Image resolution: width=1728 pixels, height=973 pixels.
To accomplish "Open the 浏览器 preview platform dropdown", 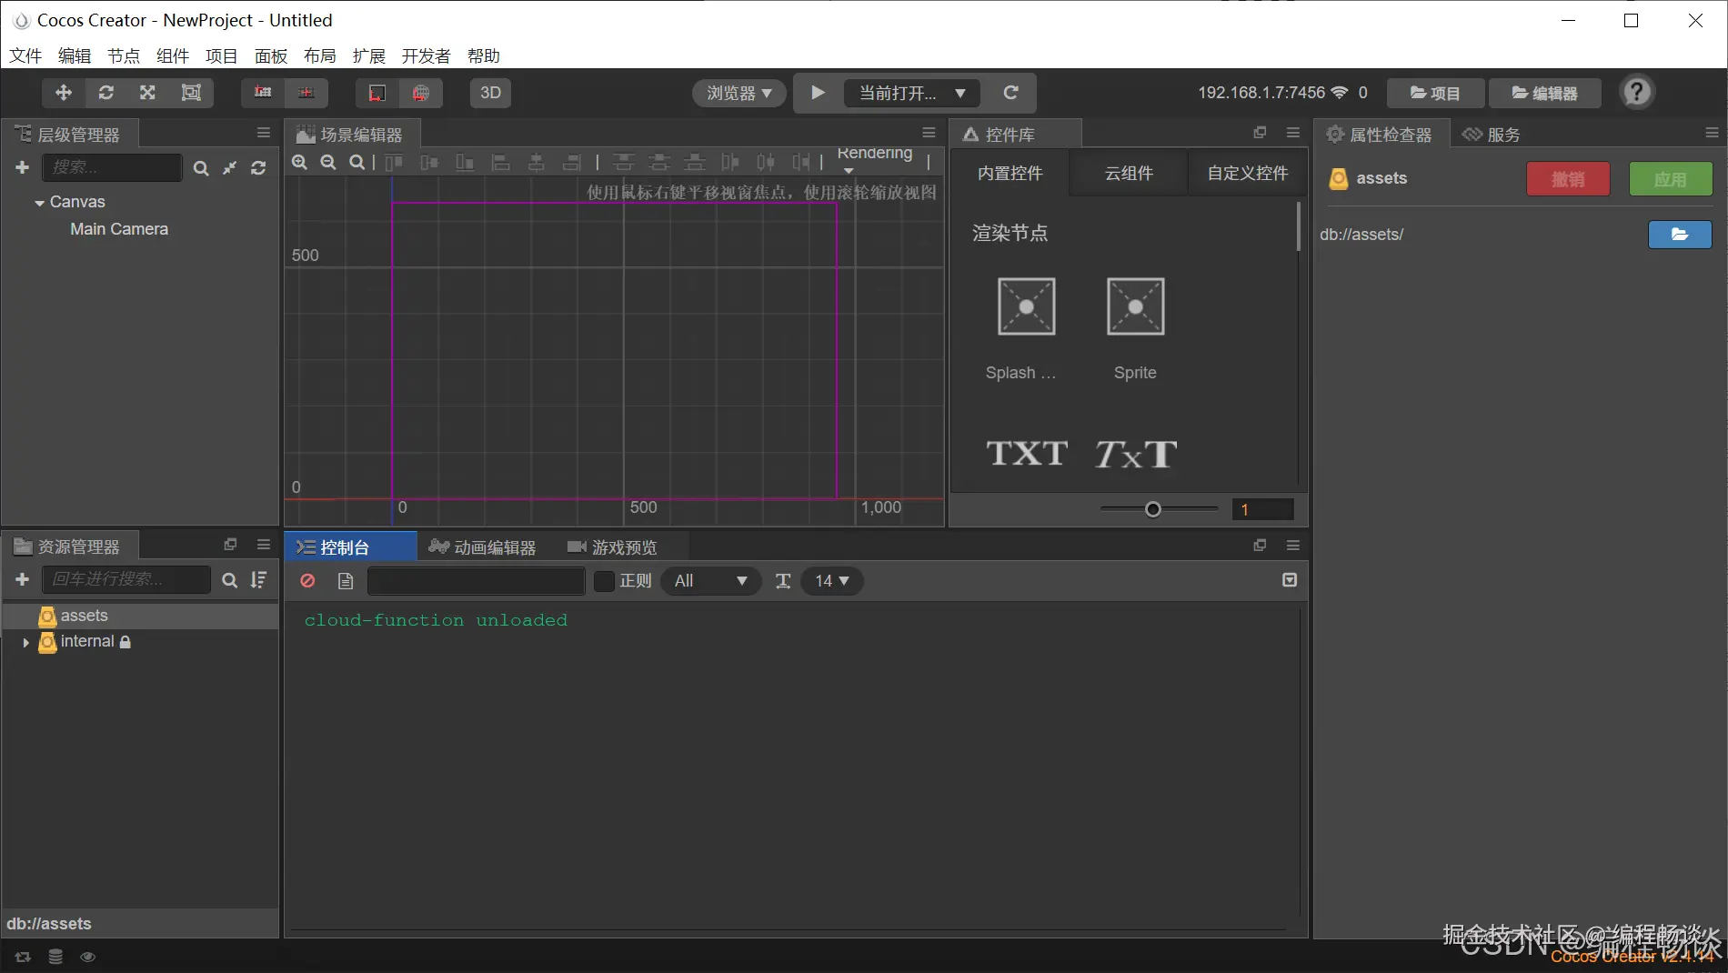I will click(x=738, y=92).
